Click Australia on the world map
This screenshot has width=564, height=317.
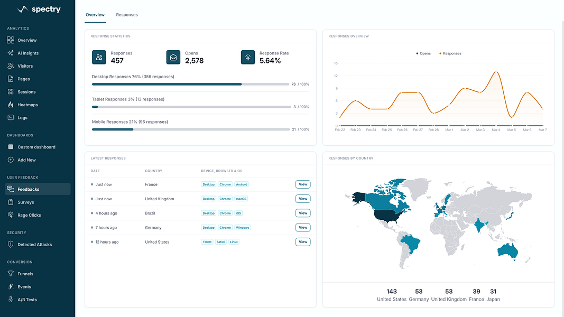coord(507,251)
